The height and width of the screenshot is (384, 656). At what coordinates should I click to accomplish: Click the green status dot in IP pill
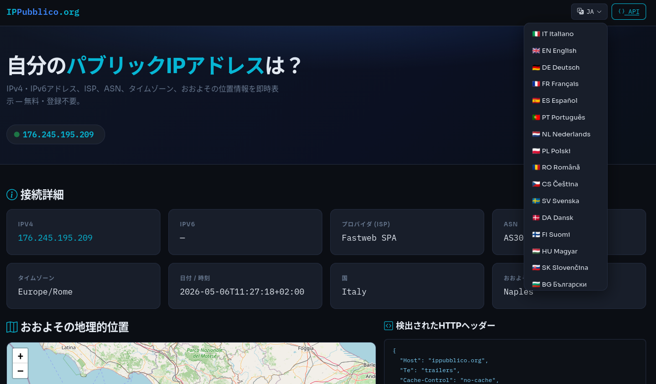click(x=17, y=134)
